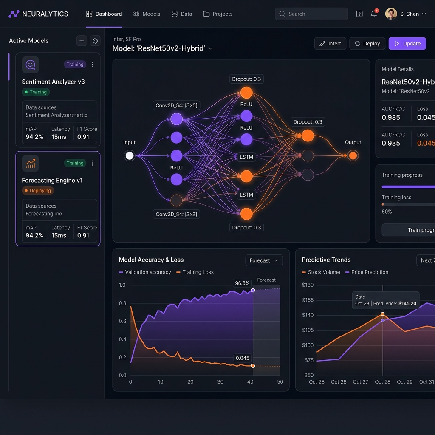
Task: Click the Sentiment Analyzer smiley chat icon
Action: click(31, 65)
